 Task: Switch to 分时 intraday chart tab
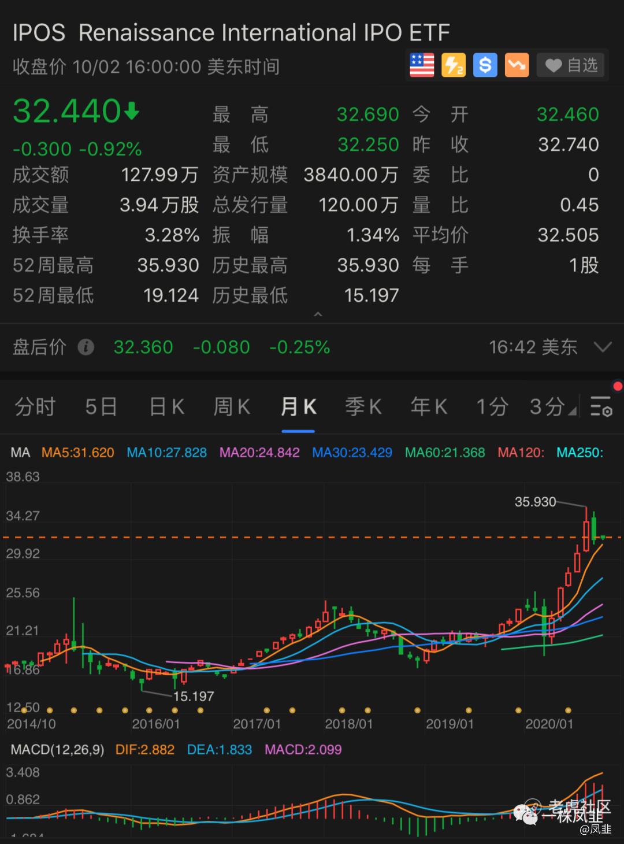click(x=35, y=407)
